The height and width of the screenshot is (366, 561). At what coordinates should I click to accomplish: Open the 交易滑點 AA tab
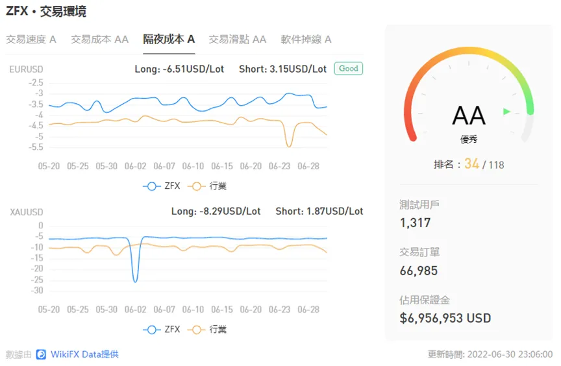tap(238, 40)
